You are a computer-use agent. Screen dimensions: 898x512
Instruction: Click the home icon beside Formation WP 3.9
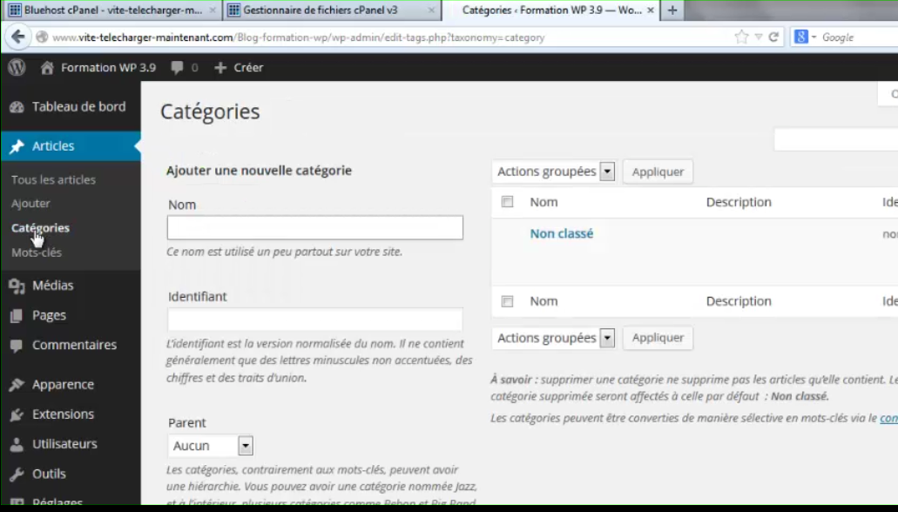[47, 68]
